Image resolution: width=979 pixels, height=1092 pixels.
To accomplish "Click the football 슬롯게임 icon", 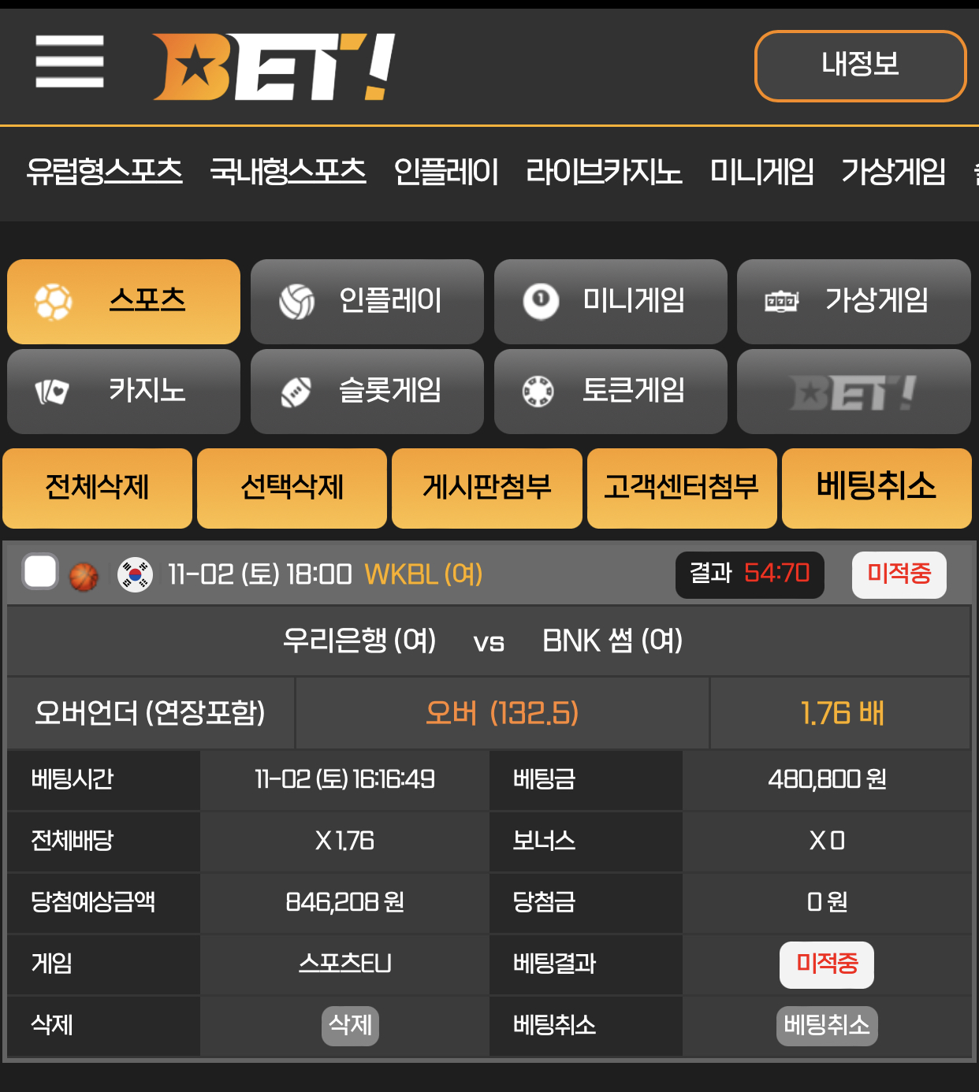I will (x=296, y=392).
